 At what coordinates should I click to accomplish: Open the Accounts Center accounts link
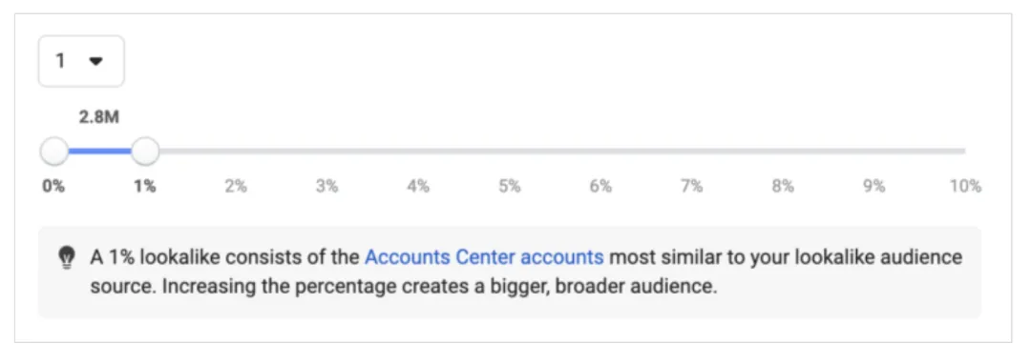pyautogui.click(x=484, y=257)
